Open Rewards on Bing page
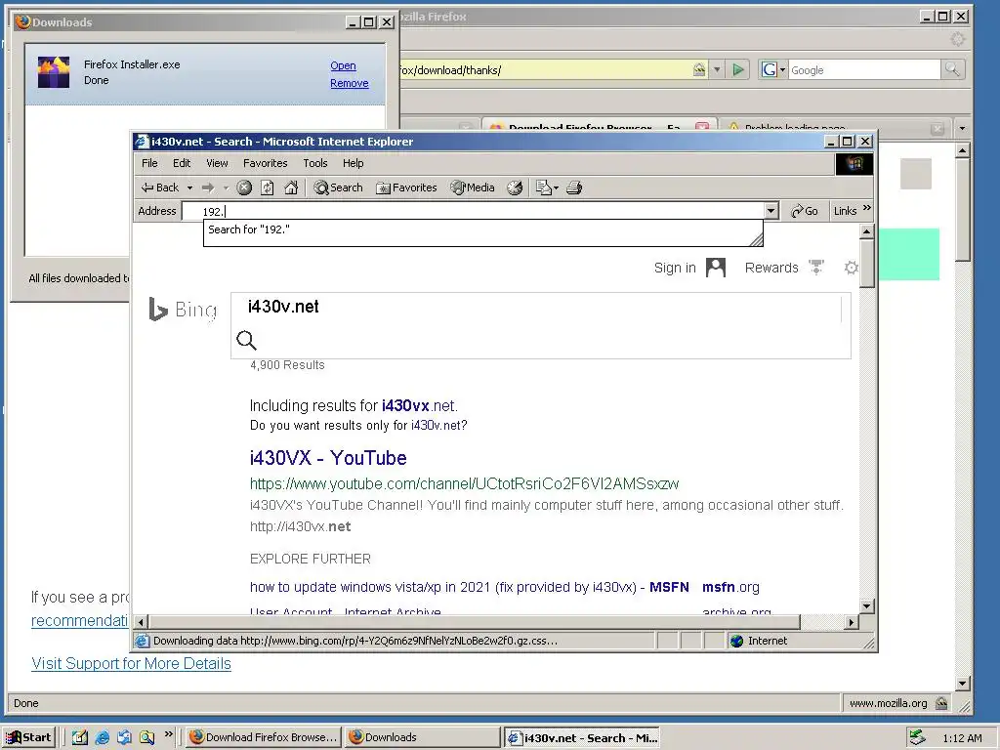The width and height of the screenshot is (1000, 750). pos(771,268)
